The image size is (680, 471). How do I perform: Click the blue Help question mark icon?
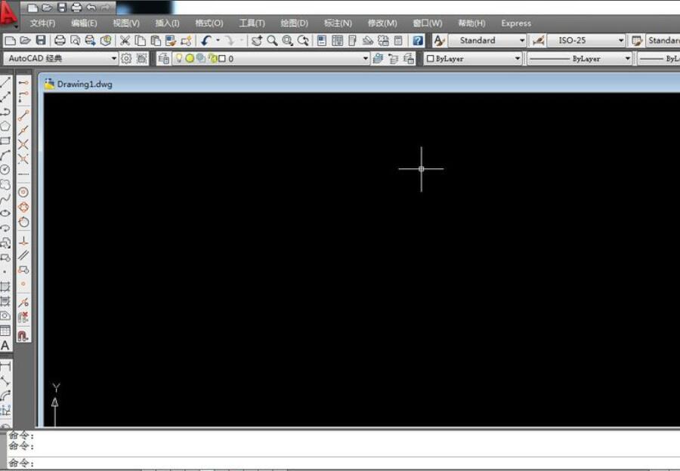coord(418,41)
